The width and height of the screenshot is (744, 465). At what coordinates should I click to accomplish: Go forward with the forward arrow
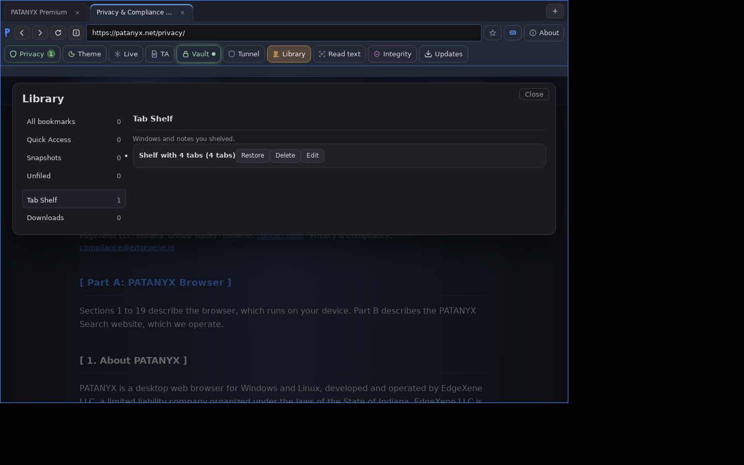click(x=40, y=33)
